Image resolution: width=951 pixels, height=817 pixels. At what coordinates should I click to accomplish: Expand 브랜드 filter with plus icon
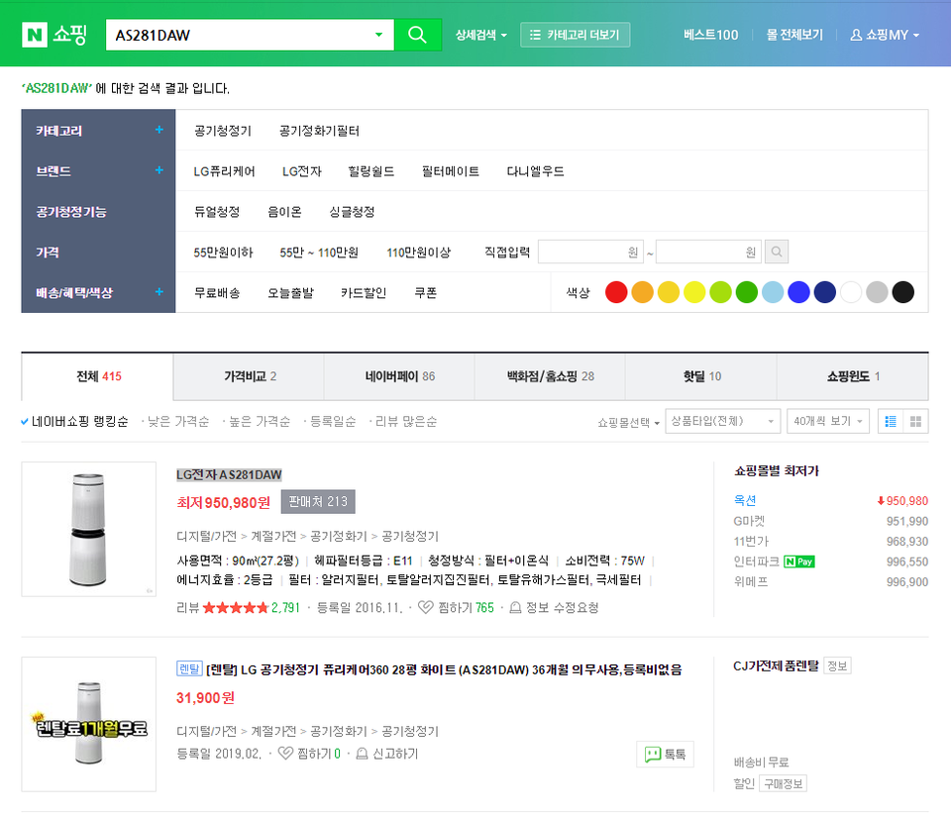[x=158, y=169]
